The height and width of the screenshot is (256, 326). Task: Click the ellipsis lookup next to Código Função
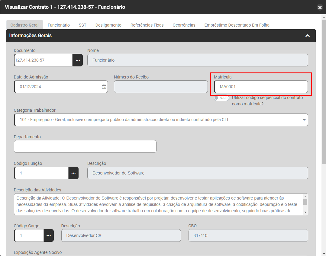(73, 173)
